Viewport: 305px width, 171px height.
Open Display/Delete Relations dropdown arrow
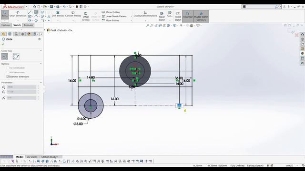(145, 21)
